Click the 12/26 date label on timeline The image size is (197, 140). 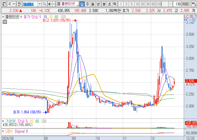click(190, 138)
